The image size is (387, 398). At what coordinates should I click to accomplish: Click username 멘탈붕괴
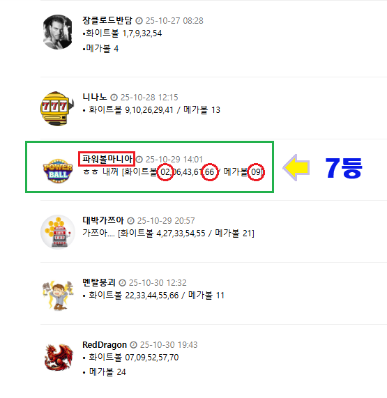tap(99, 282)
